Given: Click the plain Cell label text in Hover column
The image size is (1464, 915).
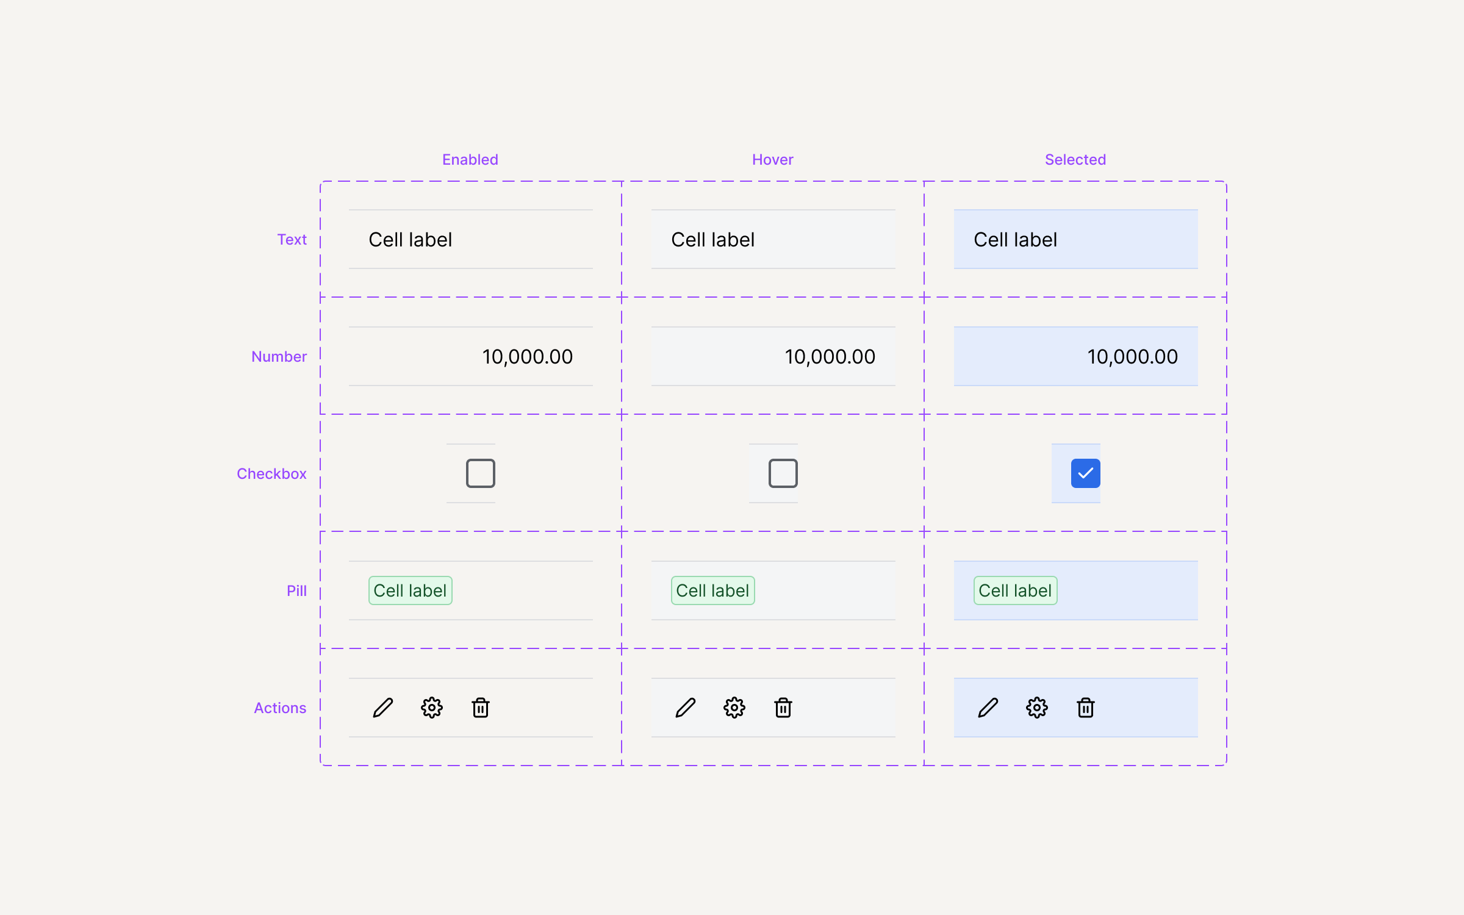Looking at the screenshot, I should (x=713, y=240).
